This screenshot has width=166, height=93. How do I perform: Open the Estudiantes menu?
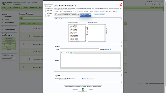tap(33, 7)
